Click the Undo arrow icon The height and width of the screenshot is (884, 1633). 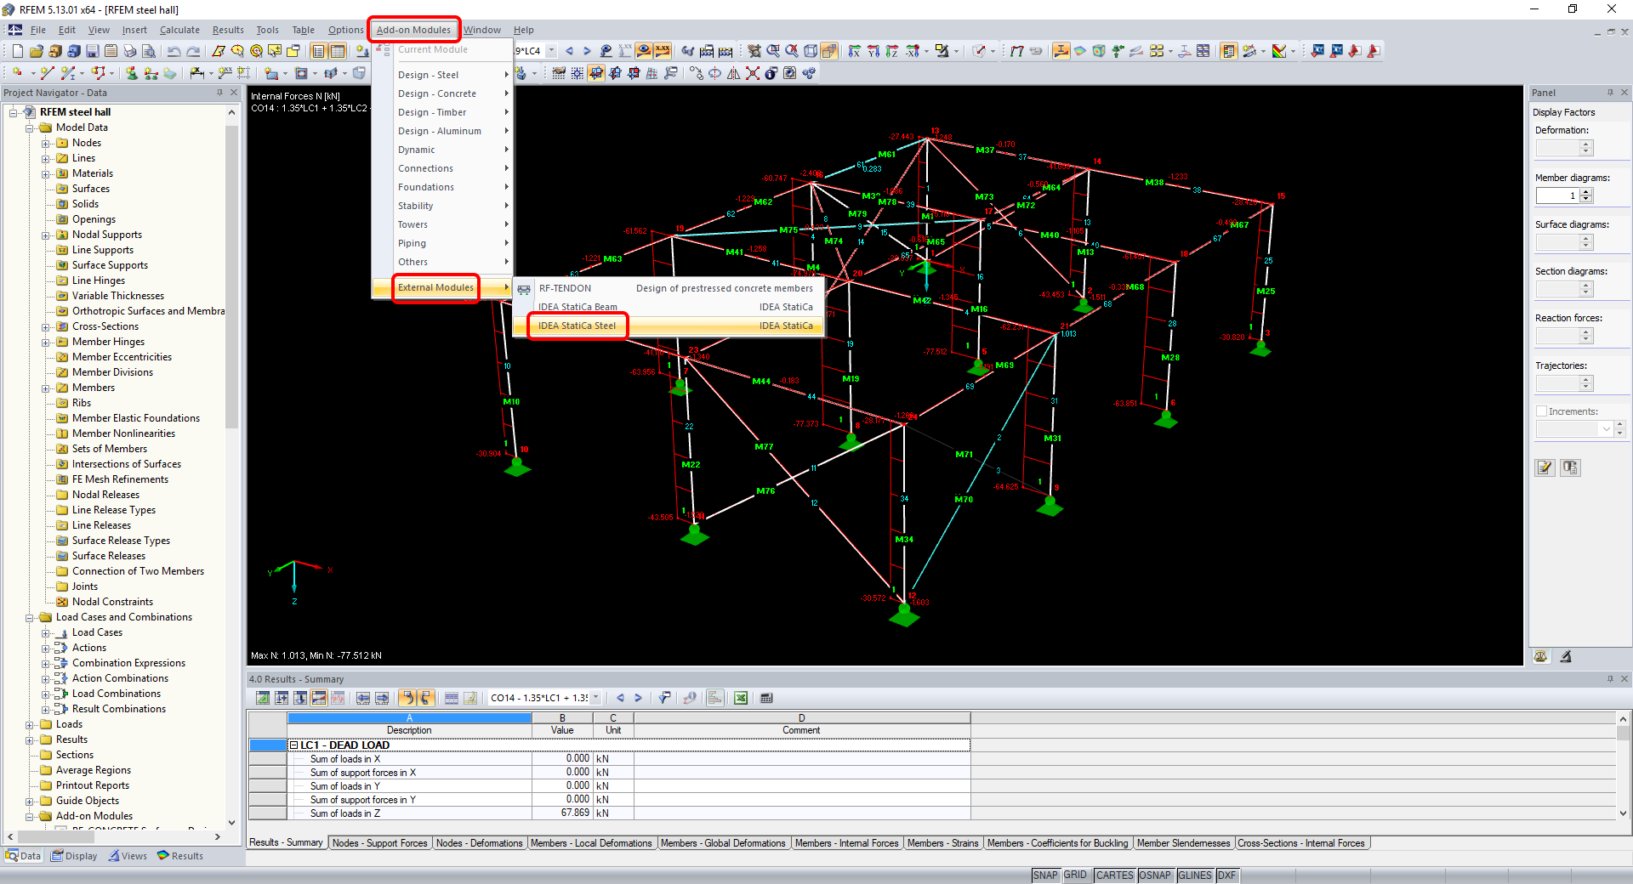(174, 52)
